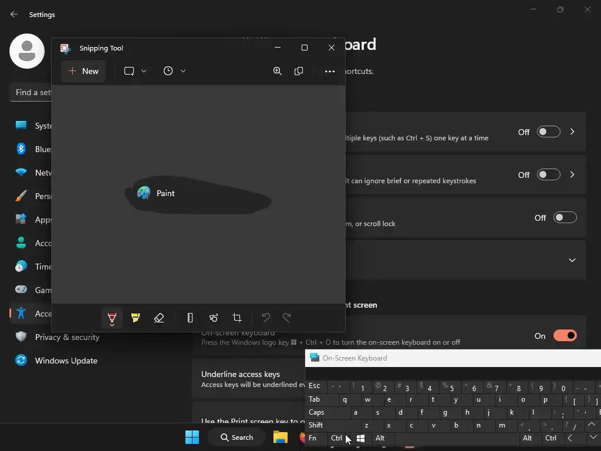This screenshot has height=451, width=601.
Task: Open Gaming settings category
Action: tap(33, 290)
